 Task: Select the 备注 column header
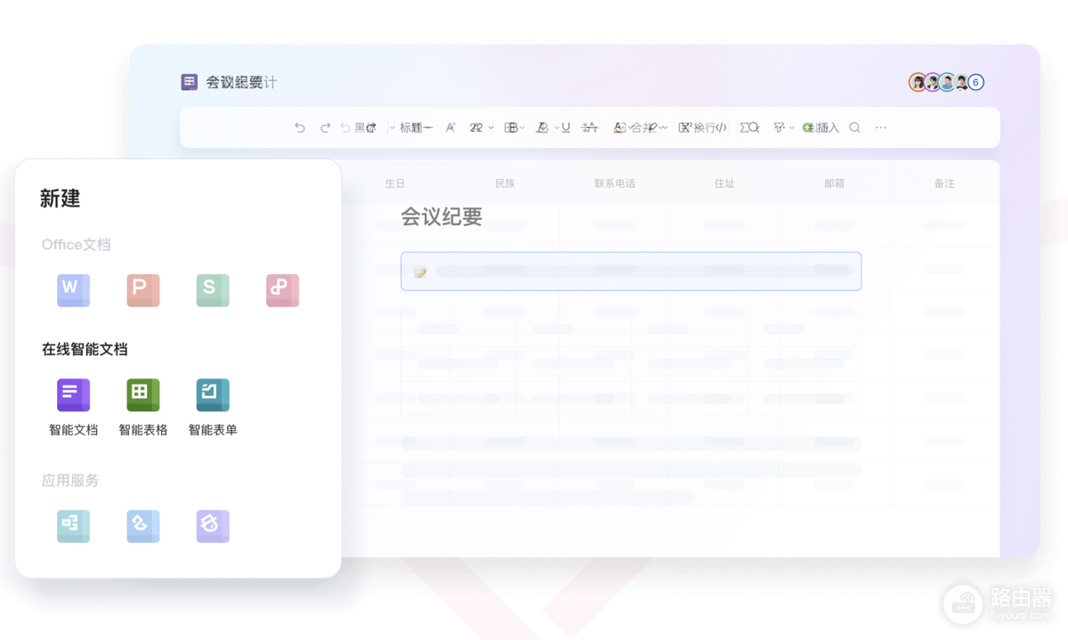click(944, 183)
